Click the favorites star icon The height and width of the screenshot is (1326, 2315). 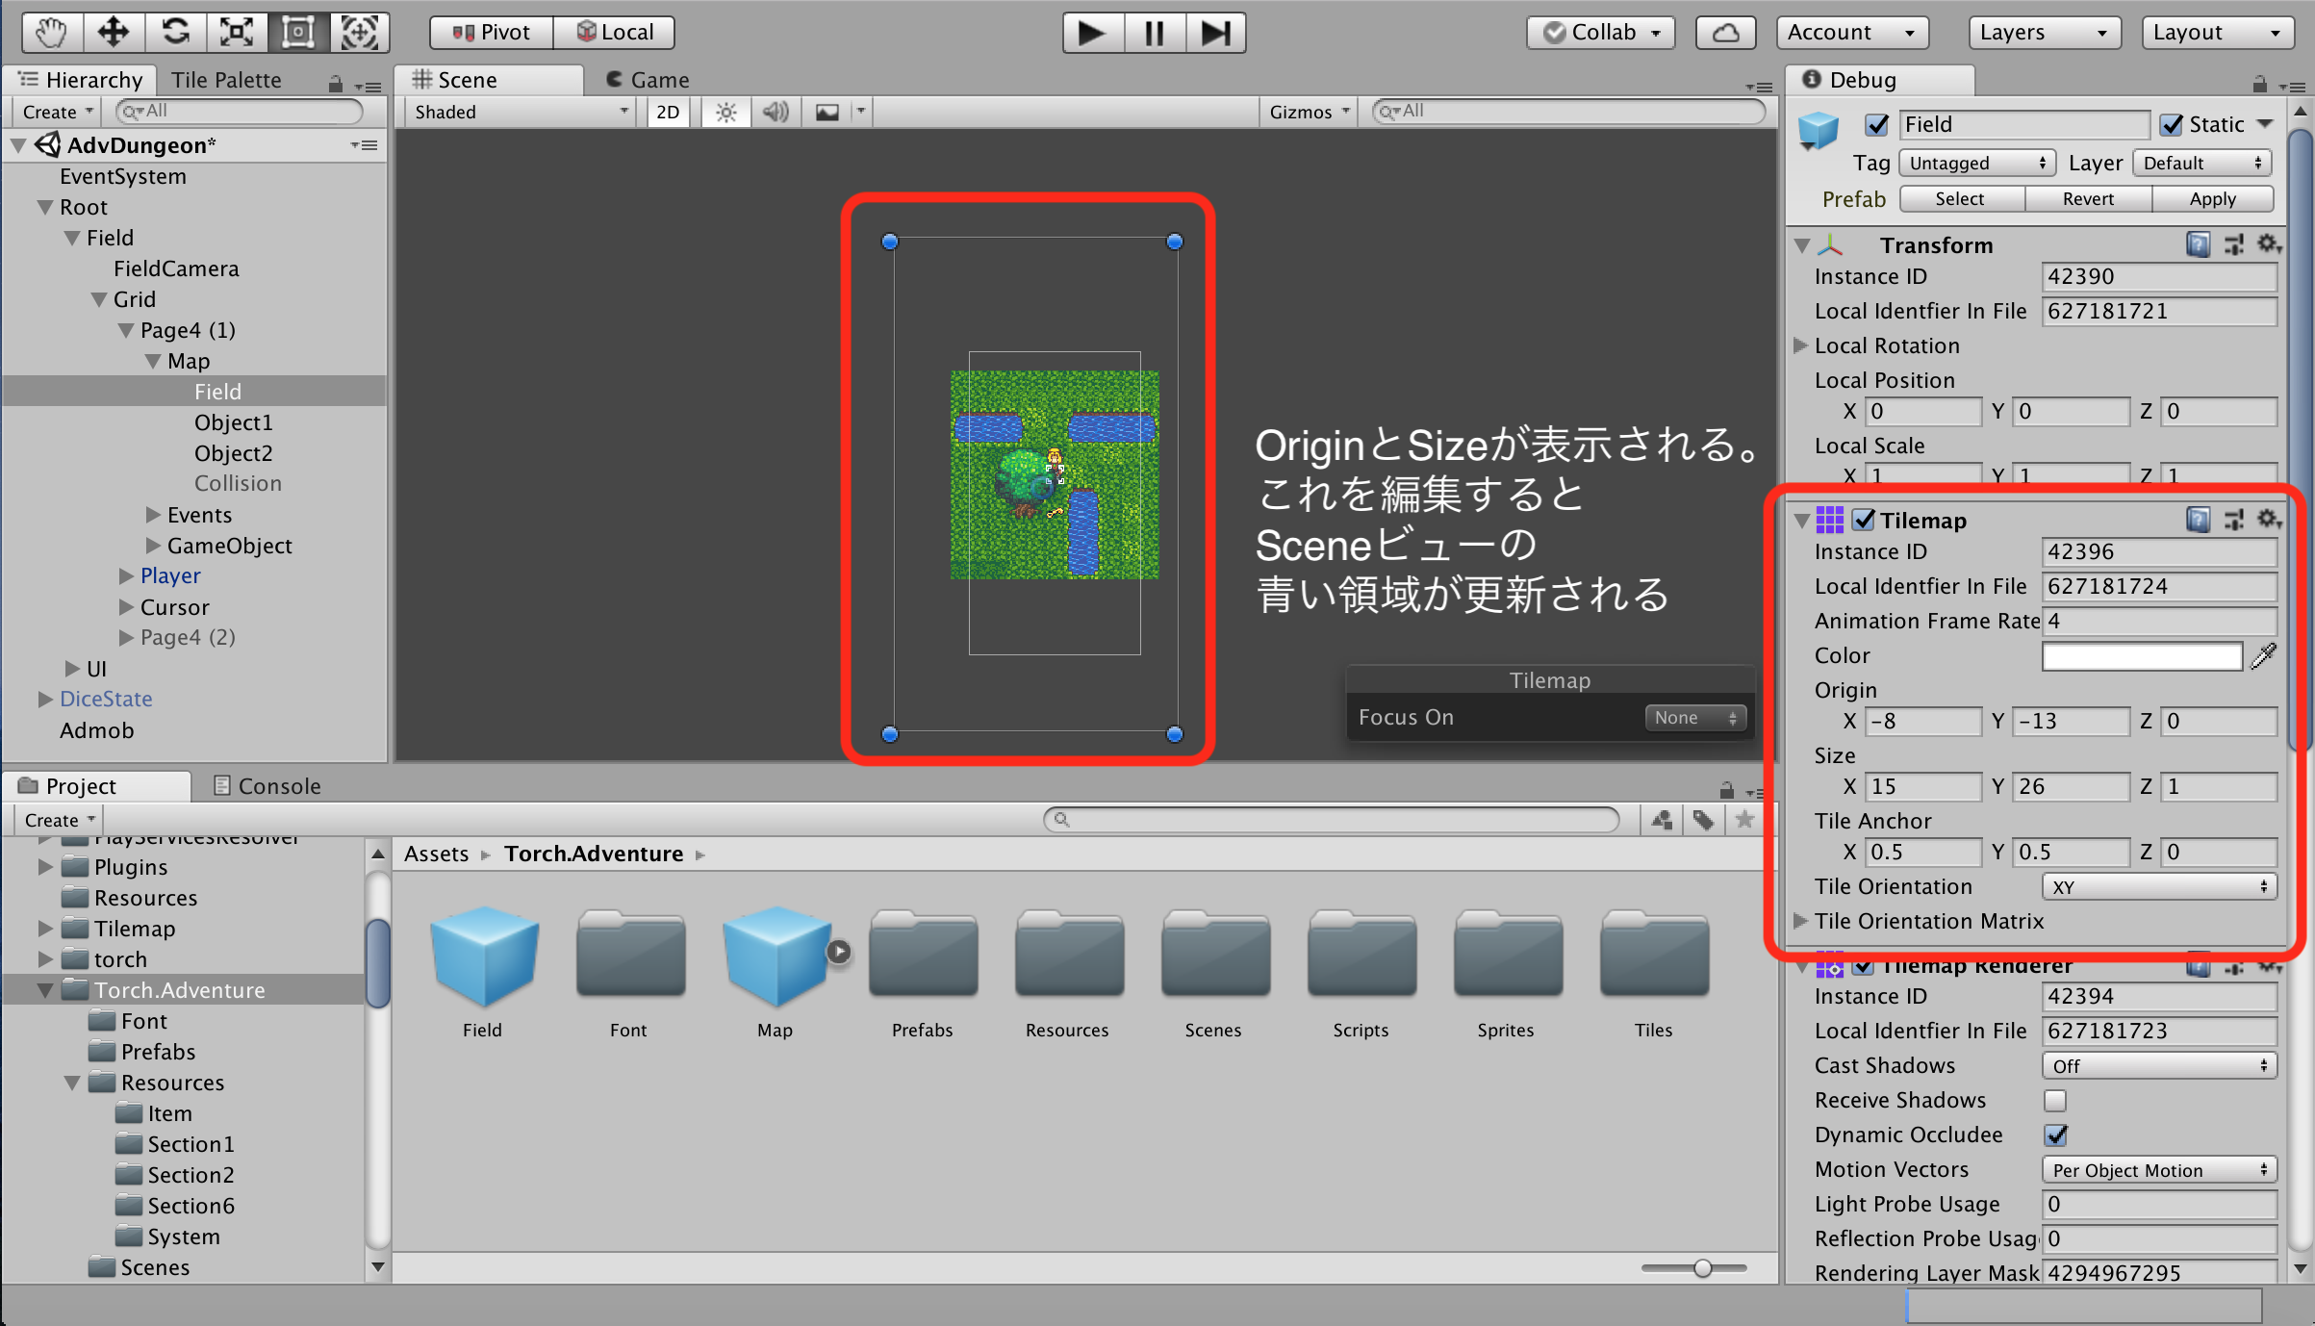click(1744, 820)
